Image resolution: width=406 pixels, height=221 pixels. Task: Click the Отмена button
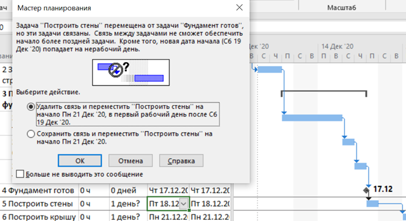click(x=130, y=161)
